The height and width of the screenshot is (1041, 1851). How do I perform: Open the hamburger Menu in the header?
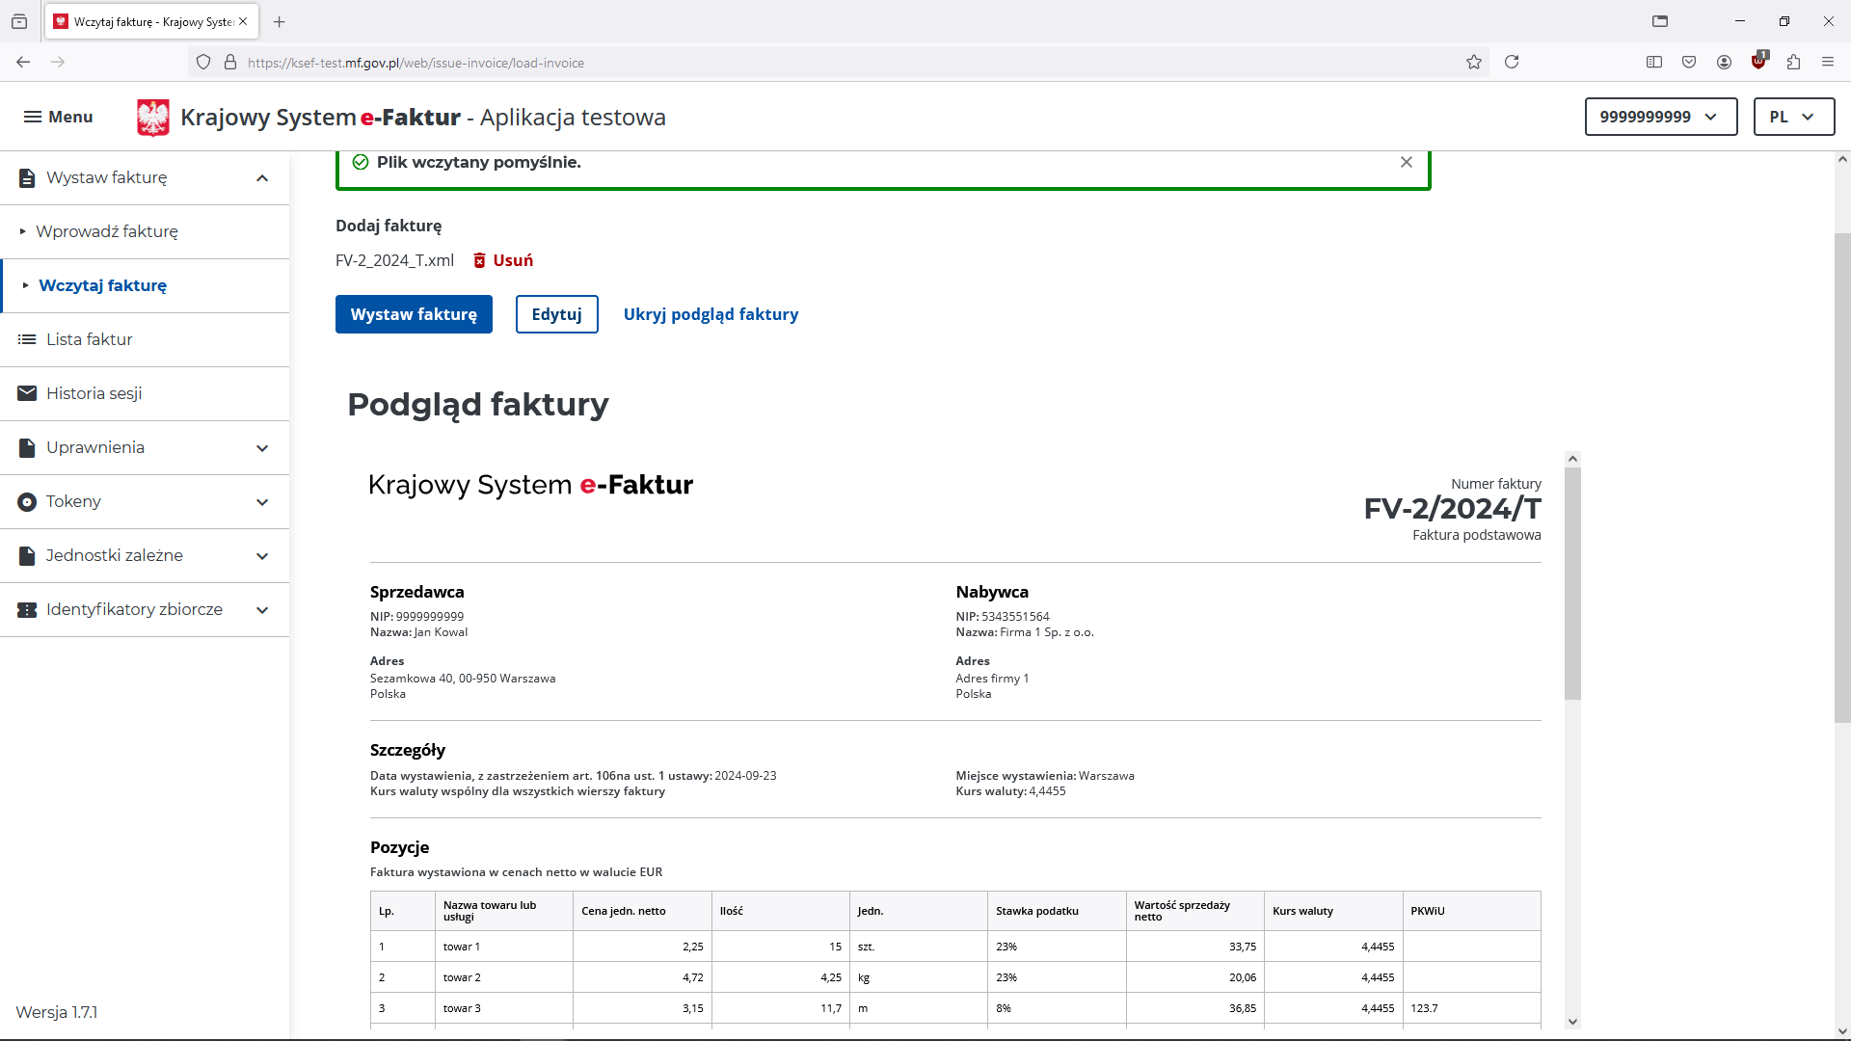point(58,117)
